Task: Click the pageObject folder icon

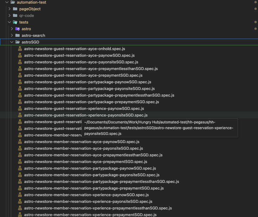Action: point(15,9)
